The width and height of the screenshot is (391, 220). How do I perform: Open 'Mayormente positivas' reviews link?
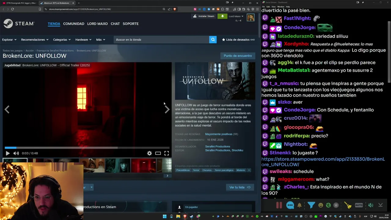[219, 134]
